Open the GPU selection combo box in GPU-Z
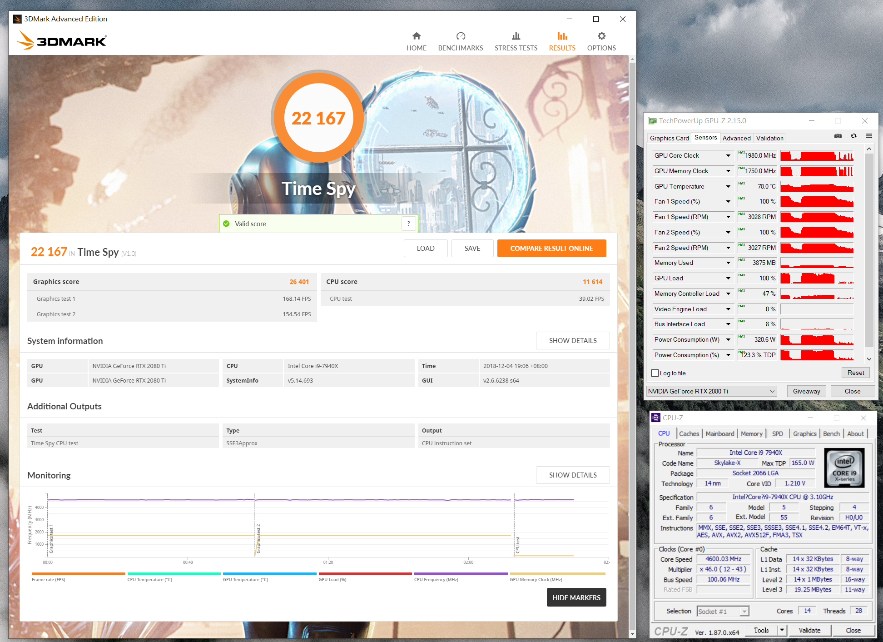Screen dimensions: 883x642 point(711,391)
